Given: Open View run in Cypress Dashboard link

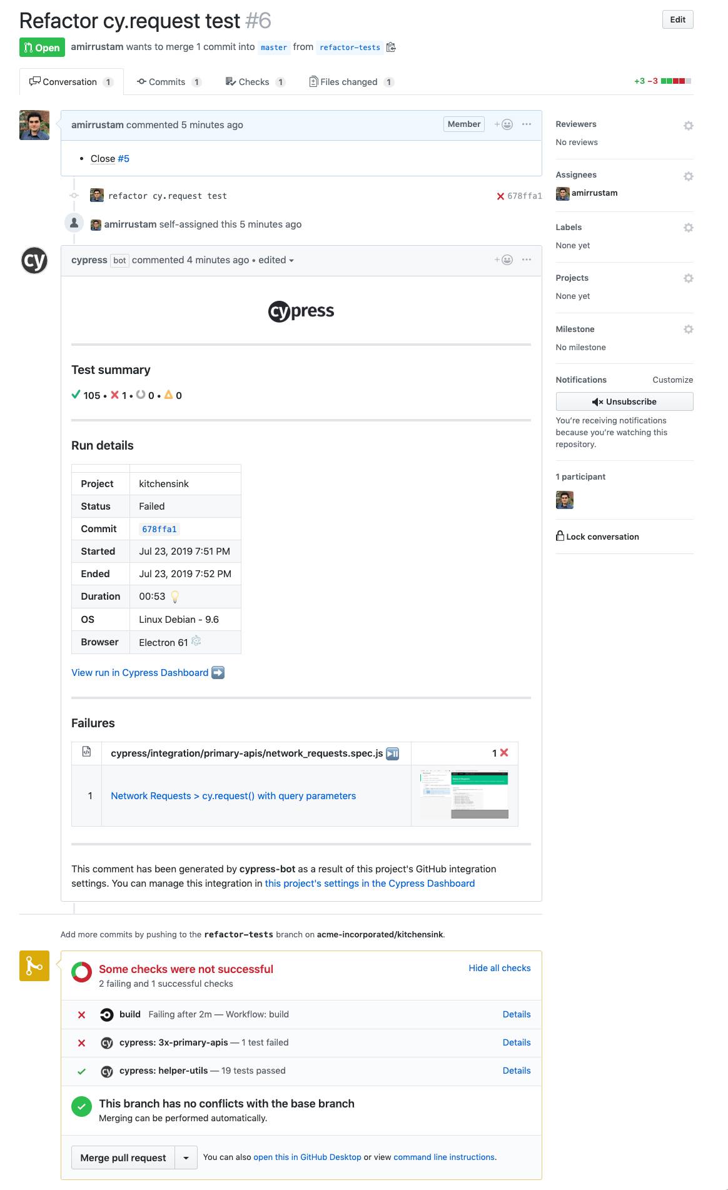Looking at the screenshot, I should click(x=140, y=673).
